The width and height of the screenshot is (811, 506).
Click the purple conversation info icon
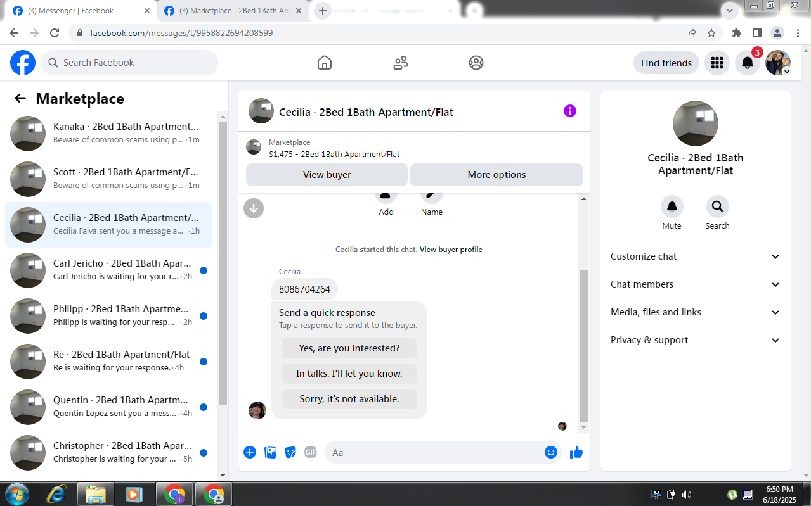570,111
